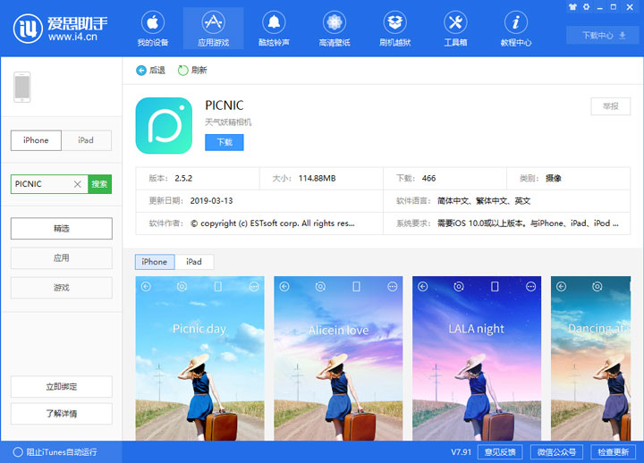Click the 搜索 search button

(100, 184)
